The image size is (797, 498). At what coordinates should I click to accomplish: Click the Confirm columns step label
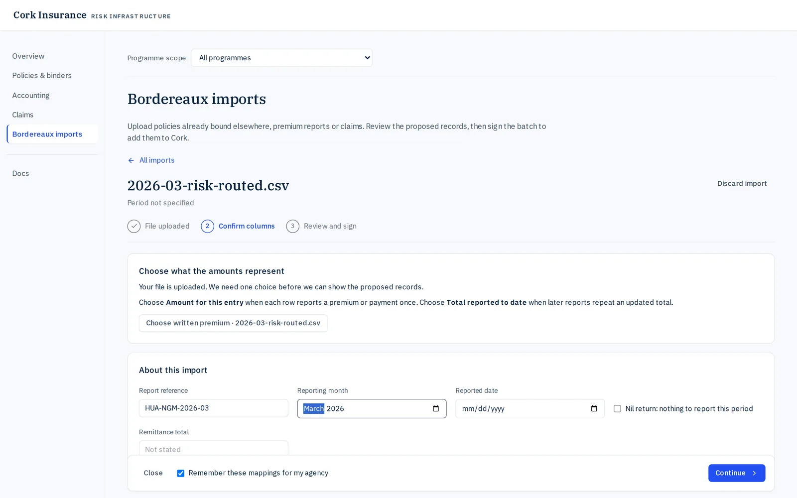[247, 226]
